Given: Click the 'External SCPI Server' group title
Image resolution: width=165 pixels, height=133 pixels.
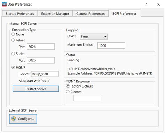Looking at the screenshot, I should pos(23,110).
